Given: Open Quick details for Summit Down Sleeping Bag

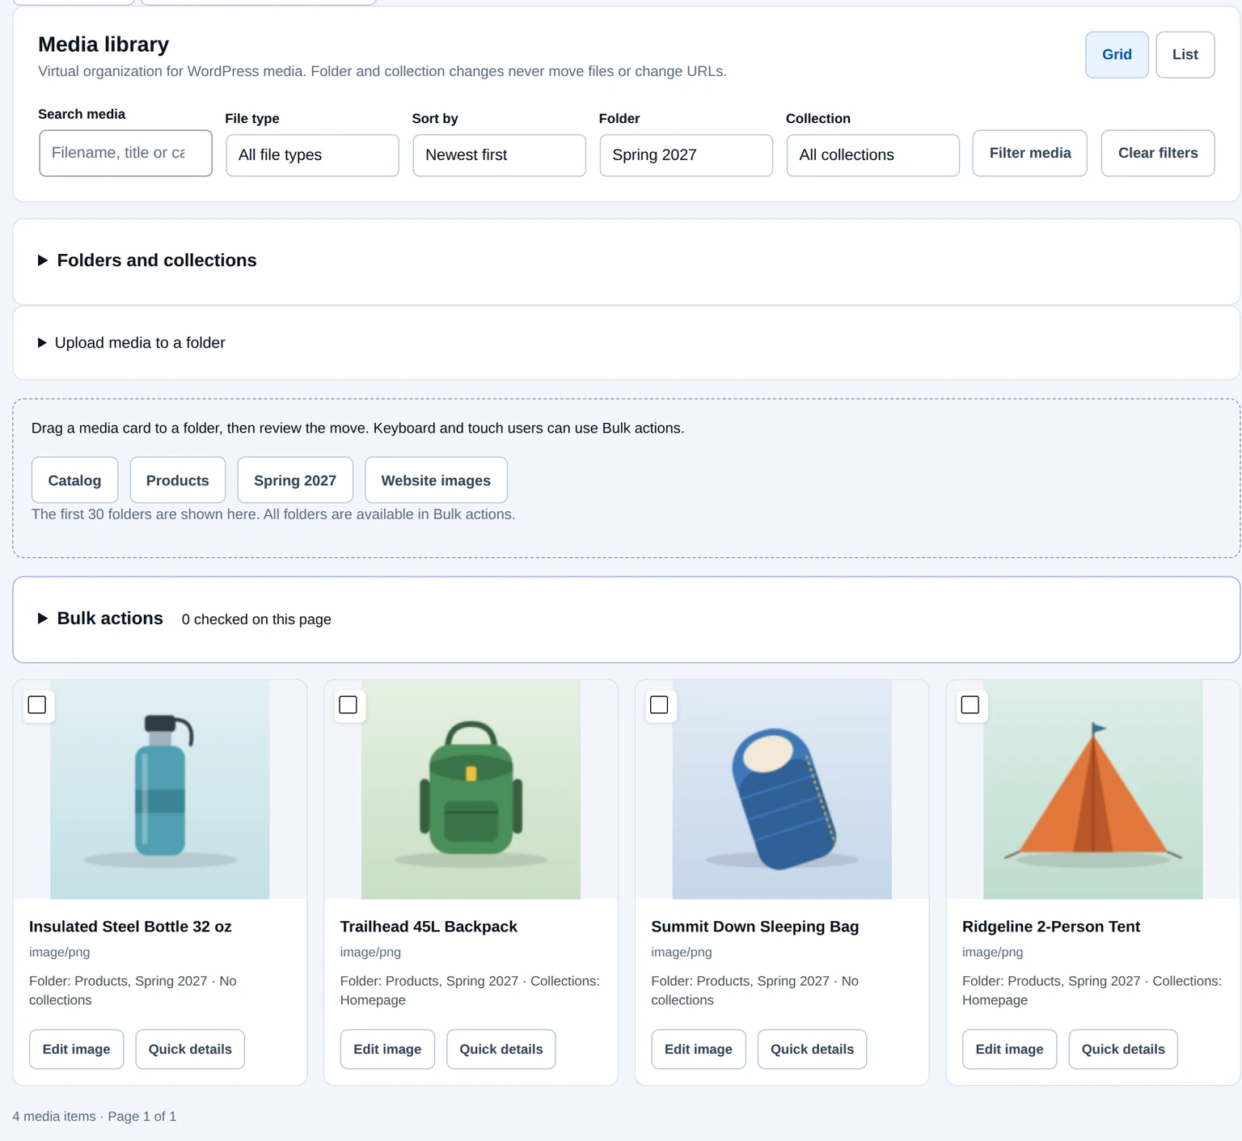Looking at the screenshot, I should [x=812, y=1049].
